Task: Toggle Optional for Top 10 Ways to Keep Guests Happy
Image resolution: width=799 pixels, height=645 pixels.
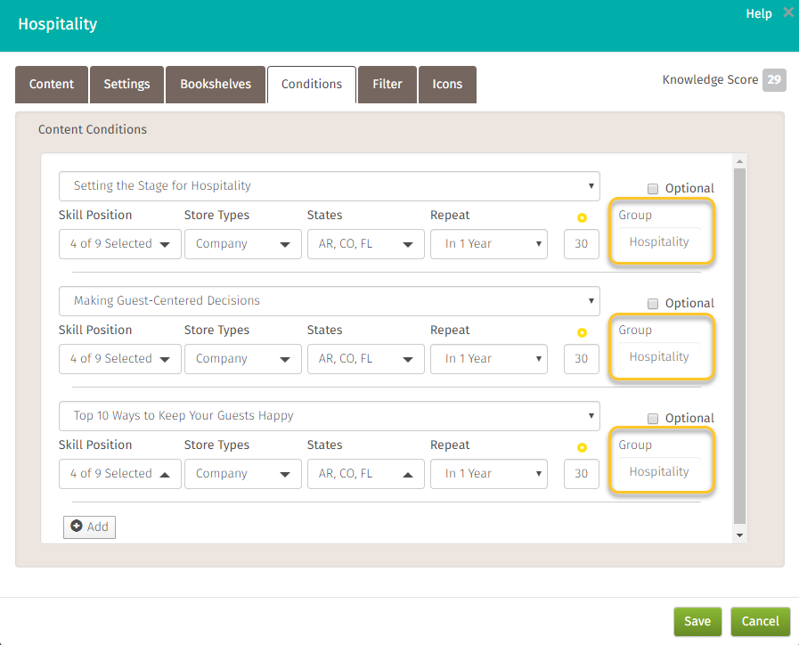Action: pos(653,419)
